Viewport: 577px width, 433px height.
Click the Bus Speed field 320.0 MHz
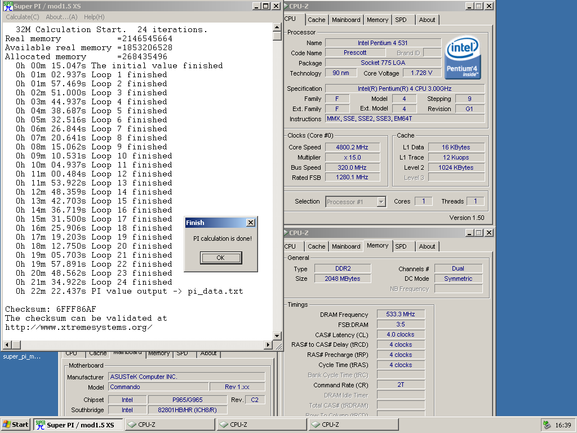[x=352, y=167]
